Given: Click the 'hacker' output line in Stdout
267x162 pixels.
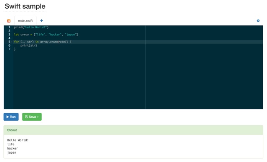Looking at the screenshot, I should [13, 148].
